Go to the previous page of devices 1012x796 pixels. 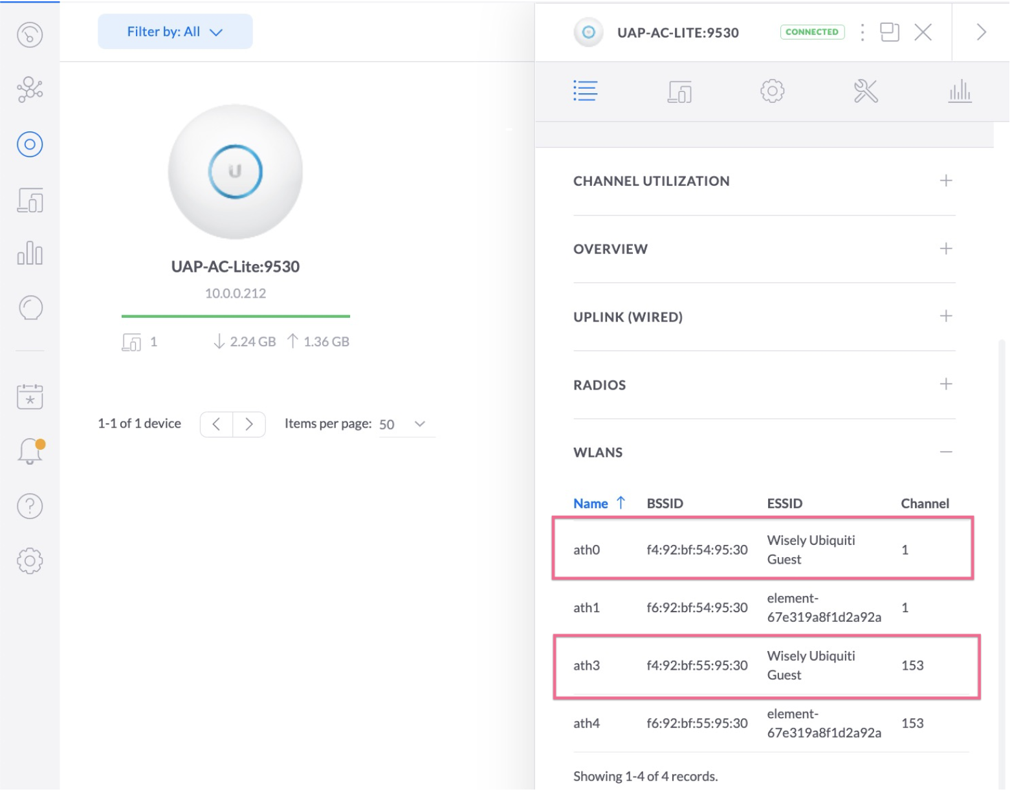[217, 425]
